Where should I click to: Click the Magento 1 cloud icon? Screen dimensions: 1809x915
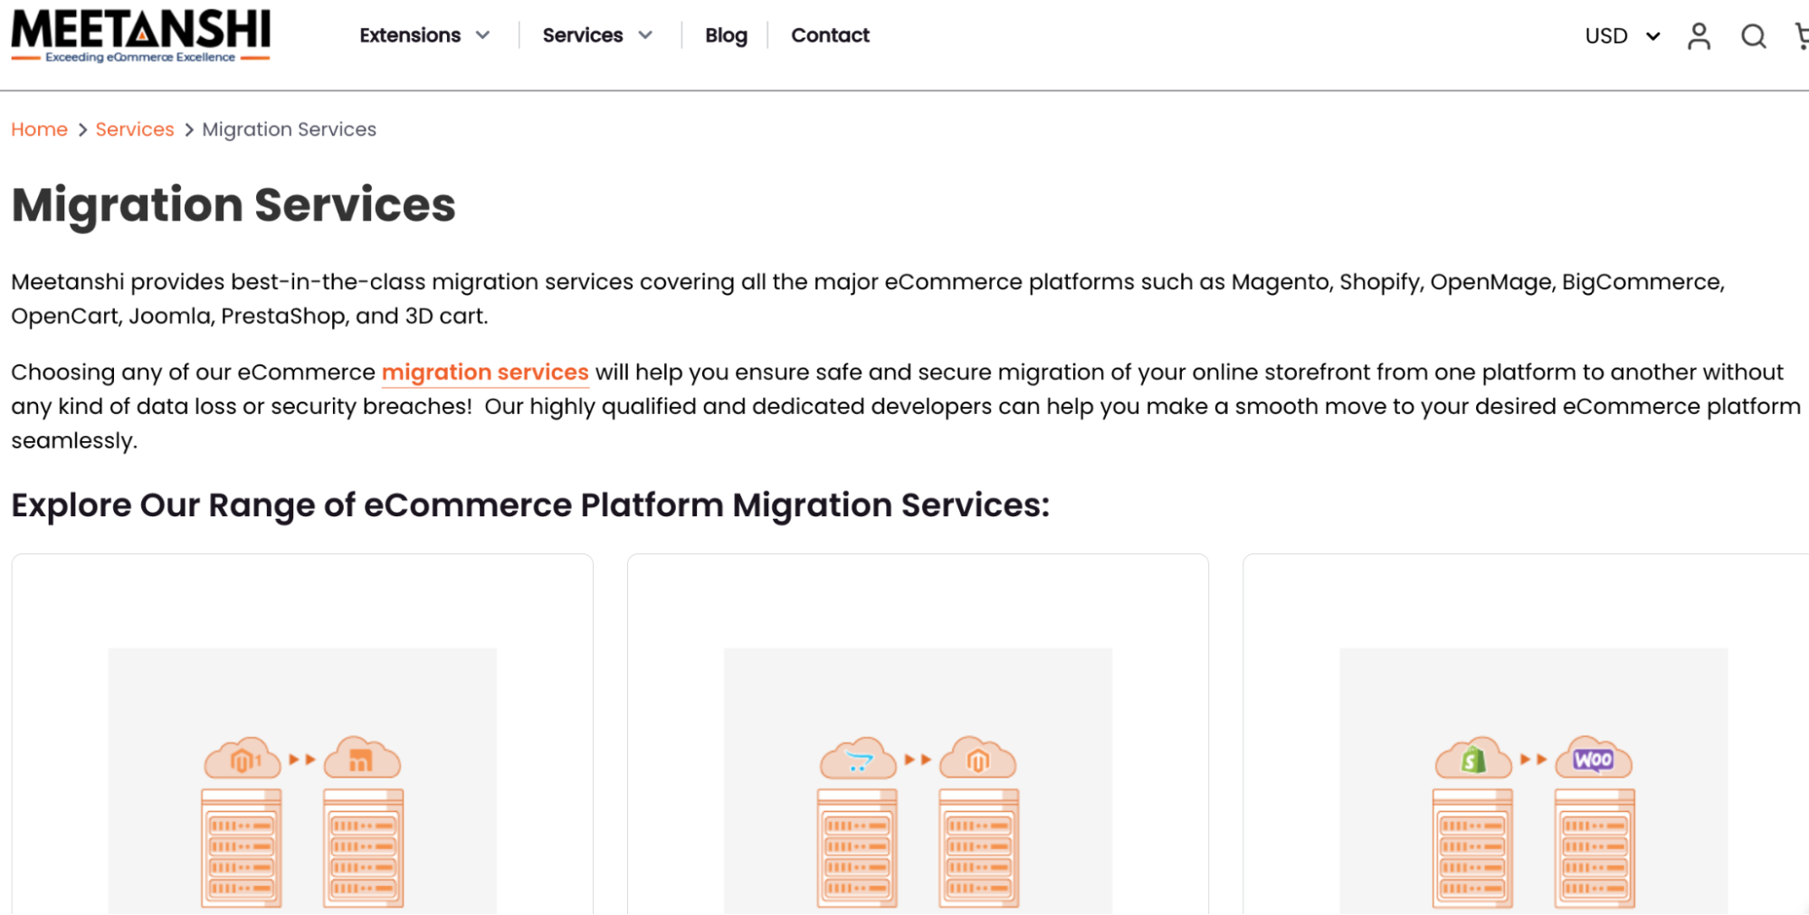click(242, 759)
